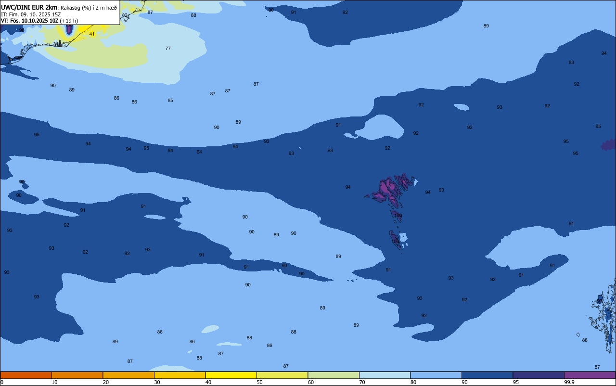Click the 41 humidity value on the map
This screenshot has width=616, height=386.
tap(92, 34)
